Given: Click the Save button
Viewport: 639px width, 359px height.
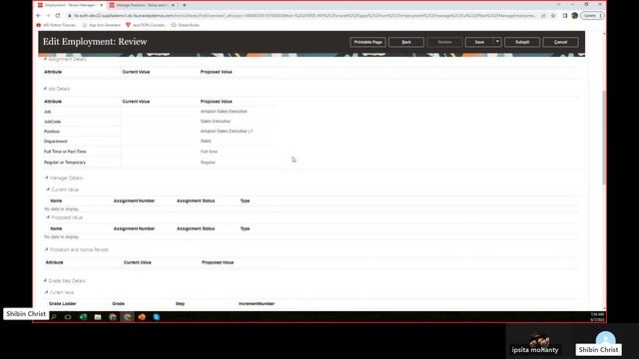Looking at the screenshot, I should pos(479,42).
